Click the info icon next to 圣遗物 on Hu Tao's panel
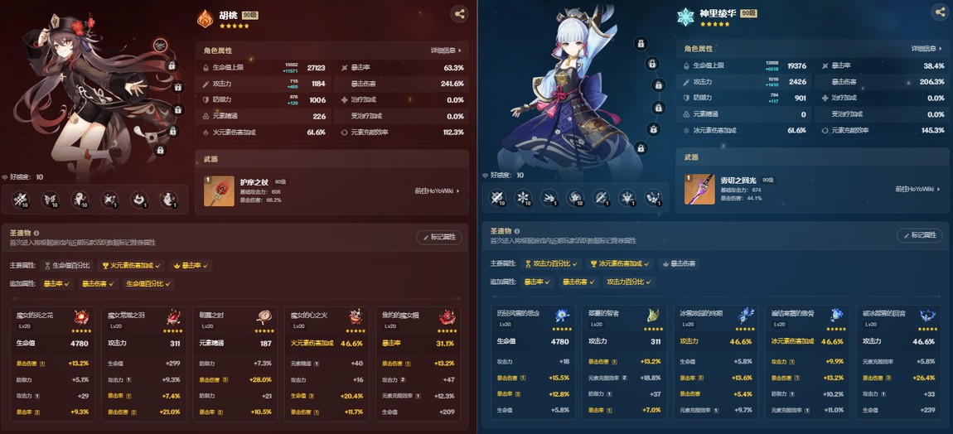The height and width of the screenshot is (434, 953). tap(36, 233)
